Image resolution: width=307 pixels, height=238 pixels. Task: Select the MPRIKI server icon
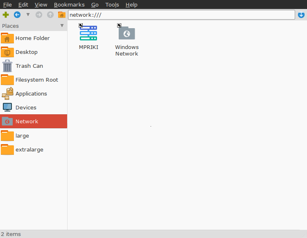coord(88,33)
